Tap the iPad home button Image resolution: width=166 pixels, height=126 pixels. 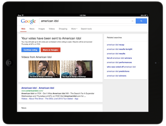tap(10, 63)
